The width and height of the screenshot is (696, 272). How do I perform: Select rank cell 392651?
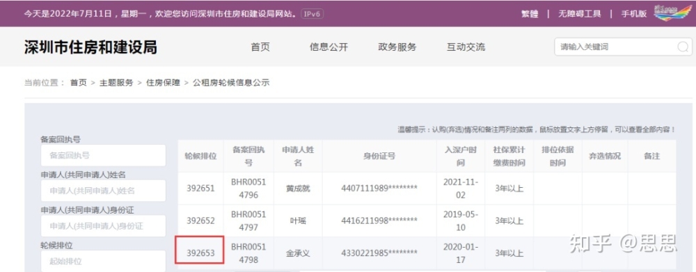(x=200, y=188)
